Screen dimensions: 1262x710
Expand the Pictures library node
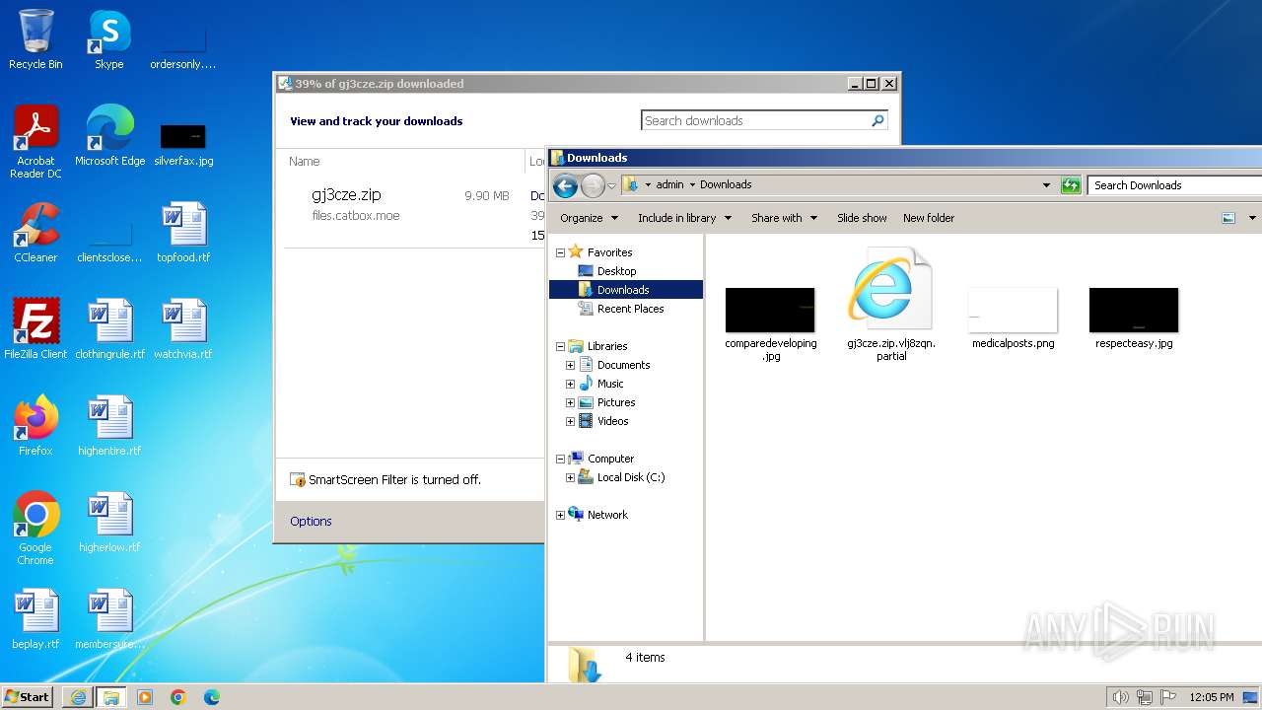point(570,402)
